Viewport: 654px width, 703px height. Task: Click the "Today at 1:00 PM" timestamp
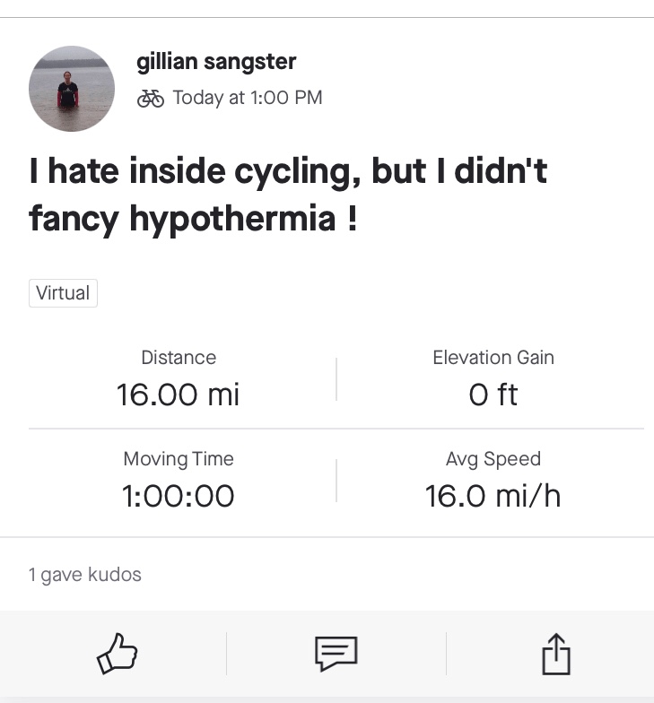click(x=247, y=98)
